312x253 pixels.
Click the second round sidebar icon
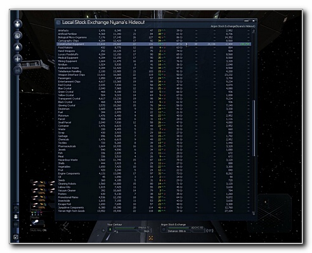point(18,35)
